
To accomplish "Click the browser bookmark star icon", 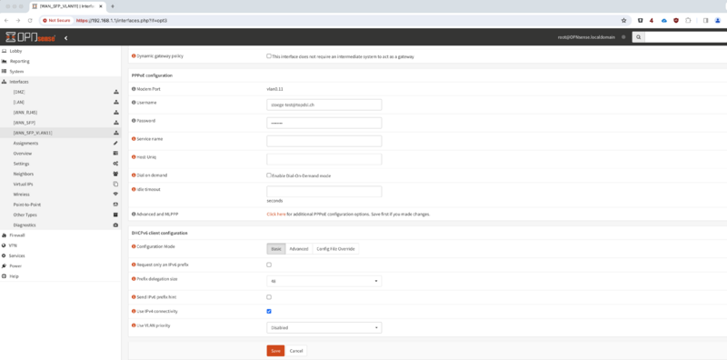I will tap(623, 20).
